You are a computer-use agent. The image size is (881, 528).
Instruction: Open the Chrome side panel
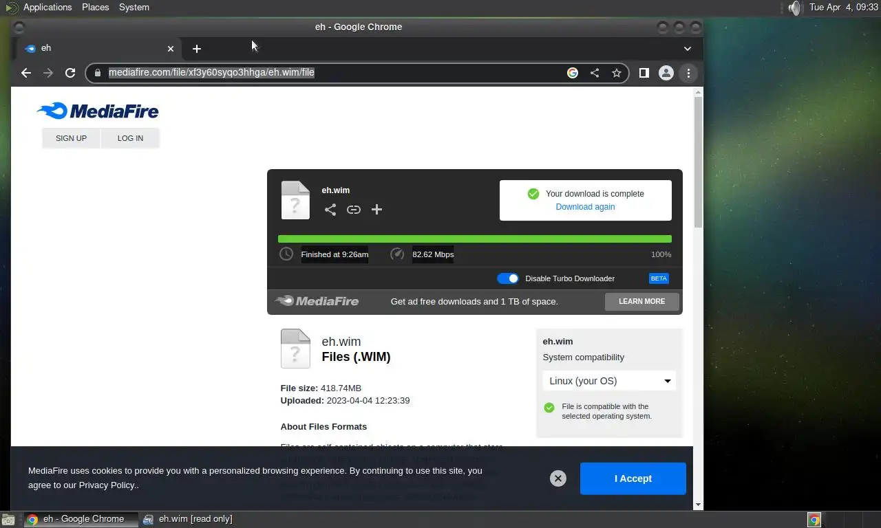pyautogui.click(x=644, y=73)
